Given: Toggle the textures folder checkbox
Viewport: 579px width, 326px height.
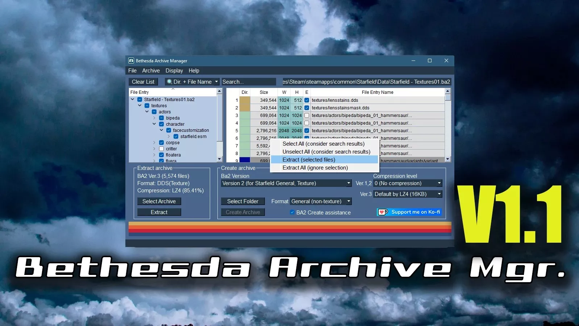Looking at the screenshot, I should [147, 106].
